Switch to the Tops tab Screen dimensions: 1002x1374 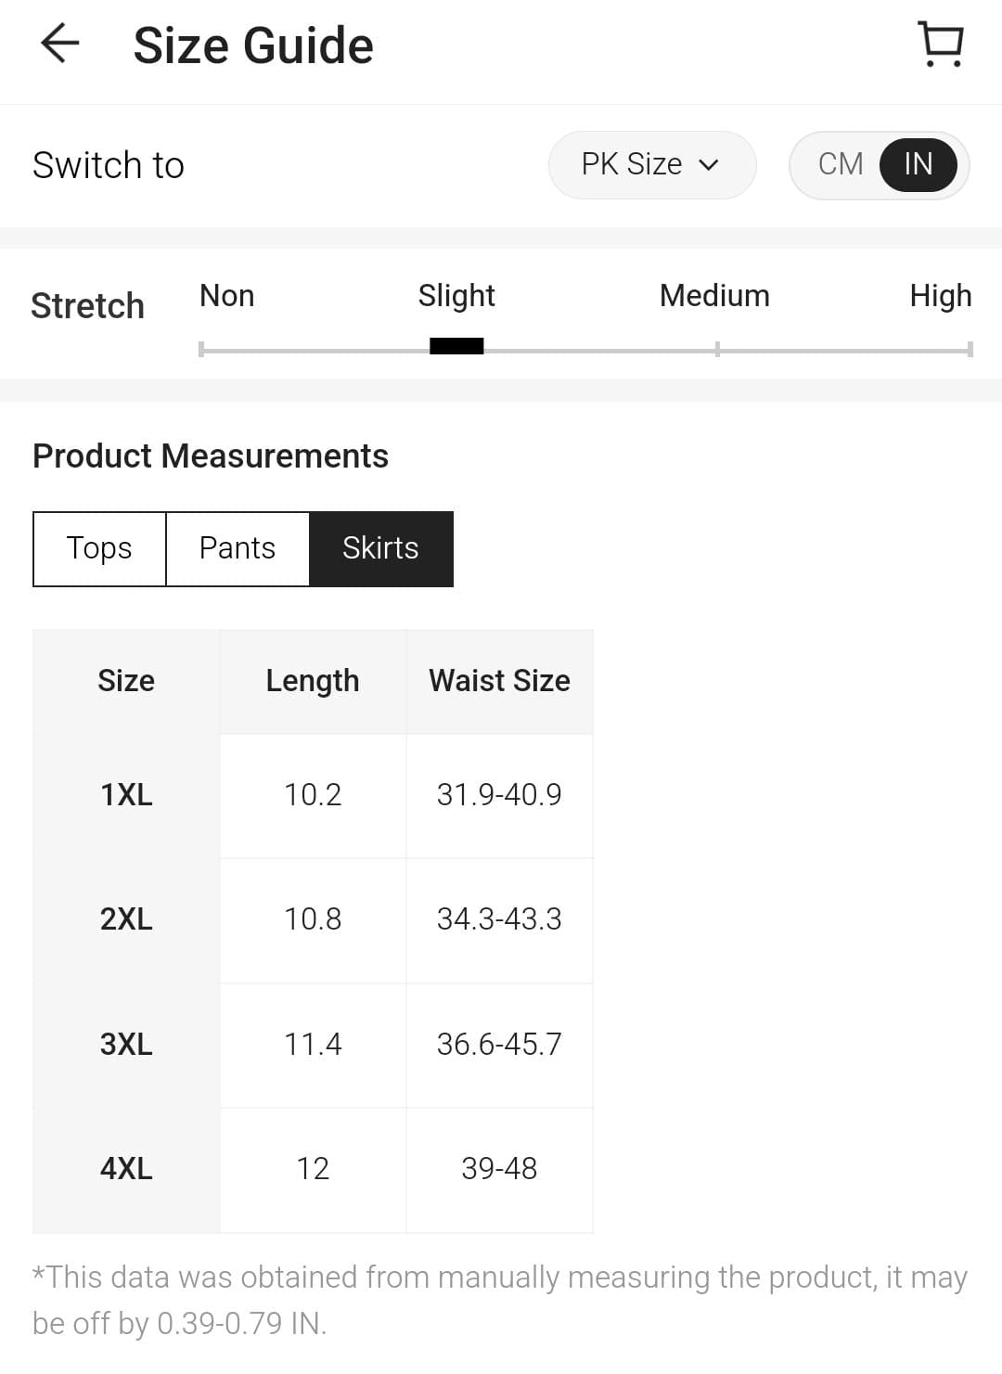[x=99, y=548]
